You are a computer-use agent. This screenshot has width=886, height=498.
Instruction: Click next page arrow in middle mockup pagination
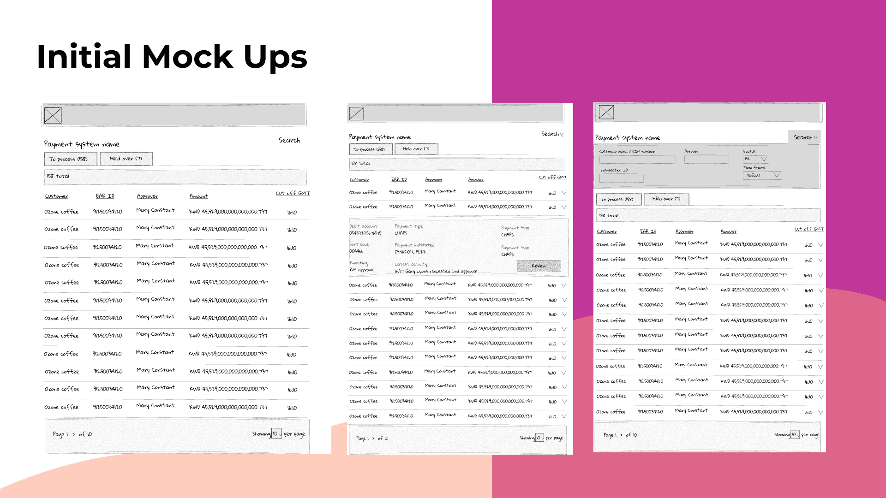[373, 439]
